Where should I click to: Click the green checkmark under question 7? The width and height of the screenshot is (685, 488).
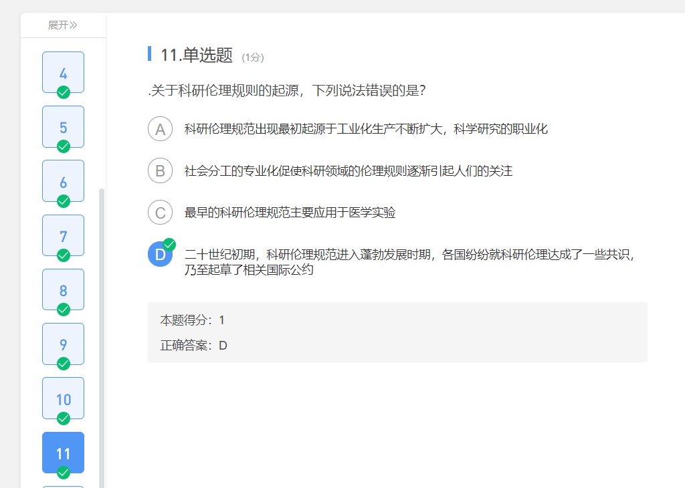64,255
